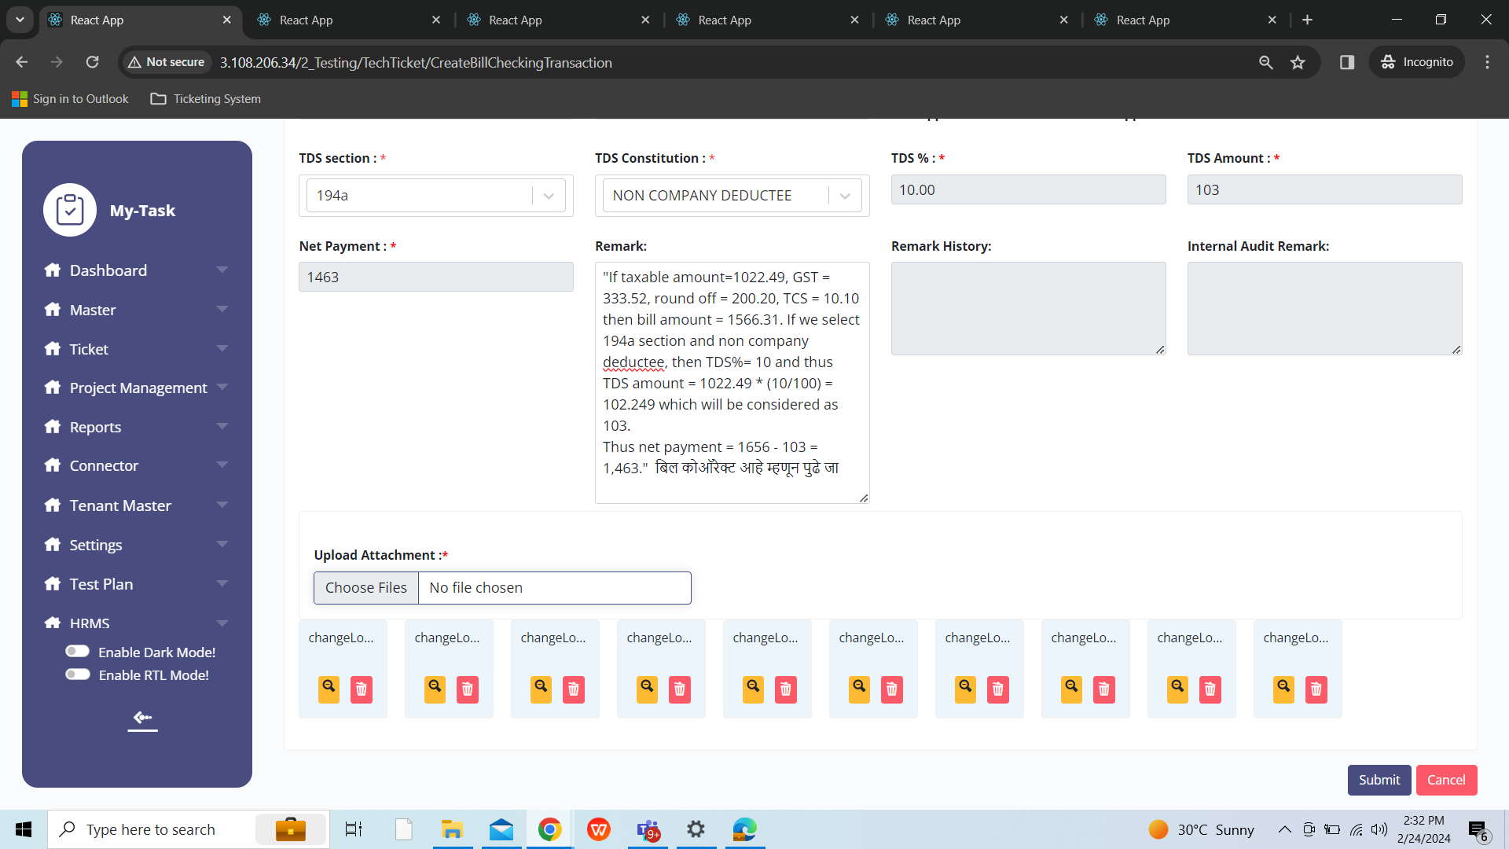The height and width of the screenshot is (849, 1509).
Task: Click the 30°C Sunny weather widget
Action: click(1201, 829)
